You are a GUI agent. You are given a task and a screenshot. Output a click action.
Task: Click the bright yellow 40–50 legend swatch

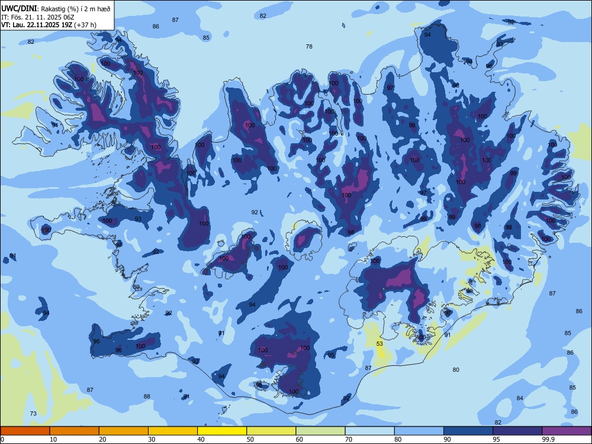click(222, 431)
